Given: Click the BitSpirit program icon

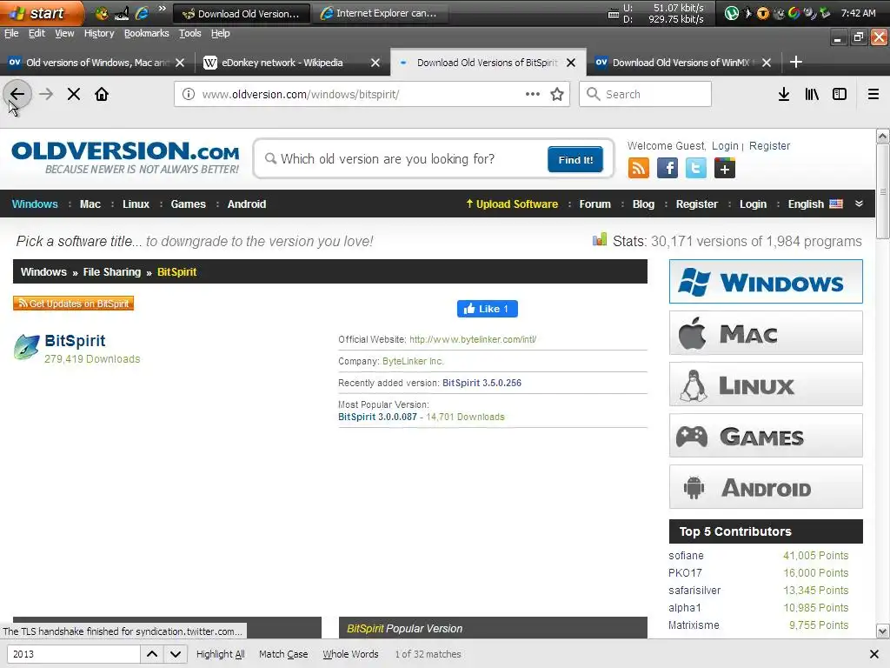Looking at the screenshot, I should click(27, 347).
